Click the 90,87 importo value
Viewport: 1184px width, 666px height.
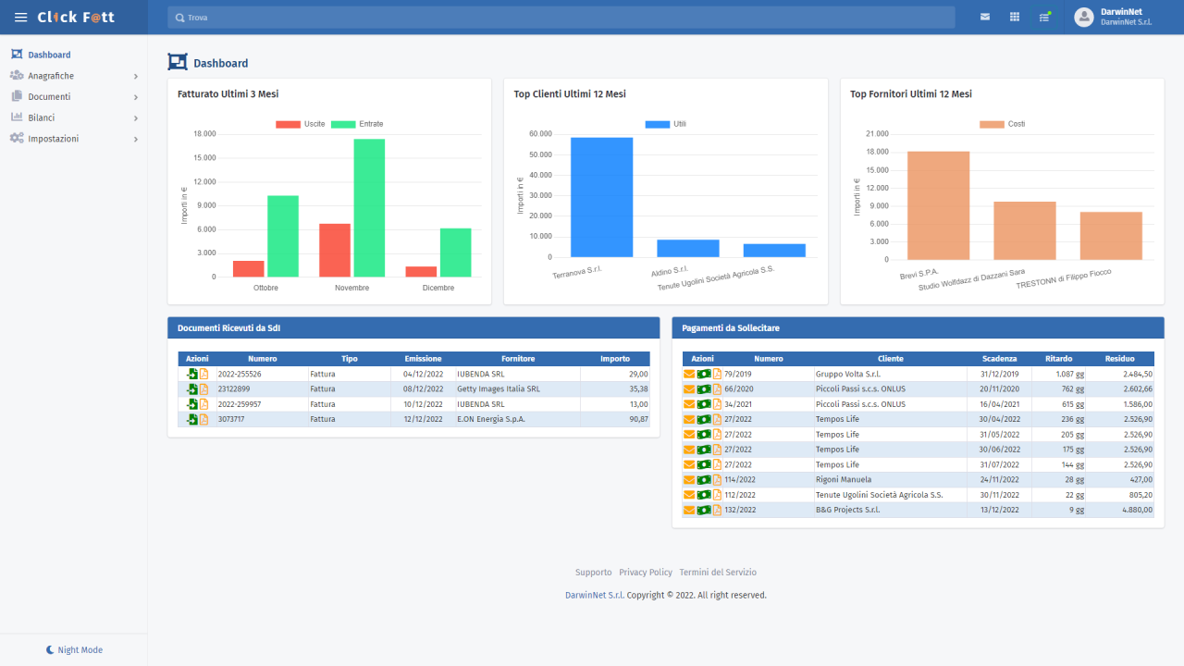[x=637, y=419]
